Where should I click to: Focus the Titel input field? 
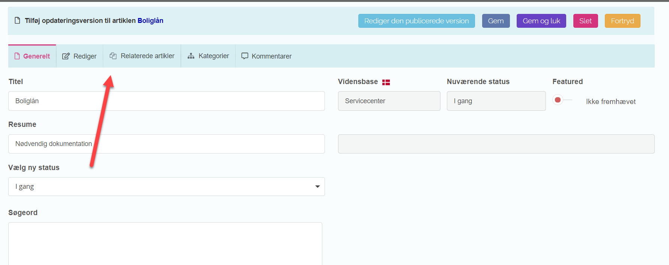[166, 101]
